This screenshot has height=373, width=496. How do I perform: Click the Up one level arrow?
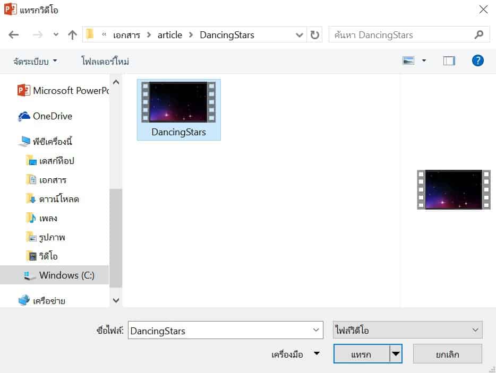click(72, 35)
